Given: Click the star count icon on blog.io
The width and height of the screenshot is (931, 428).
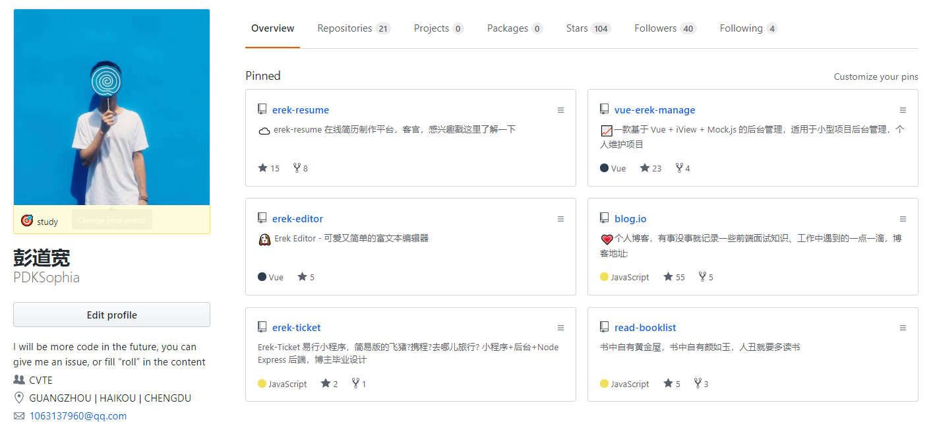Looking at the screenshot, I should tap(668, 277).
